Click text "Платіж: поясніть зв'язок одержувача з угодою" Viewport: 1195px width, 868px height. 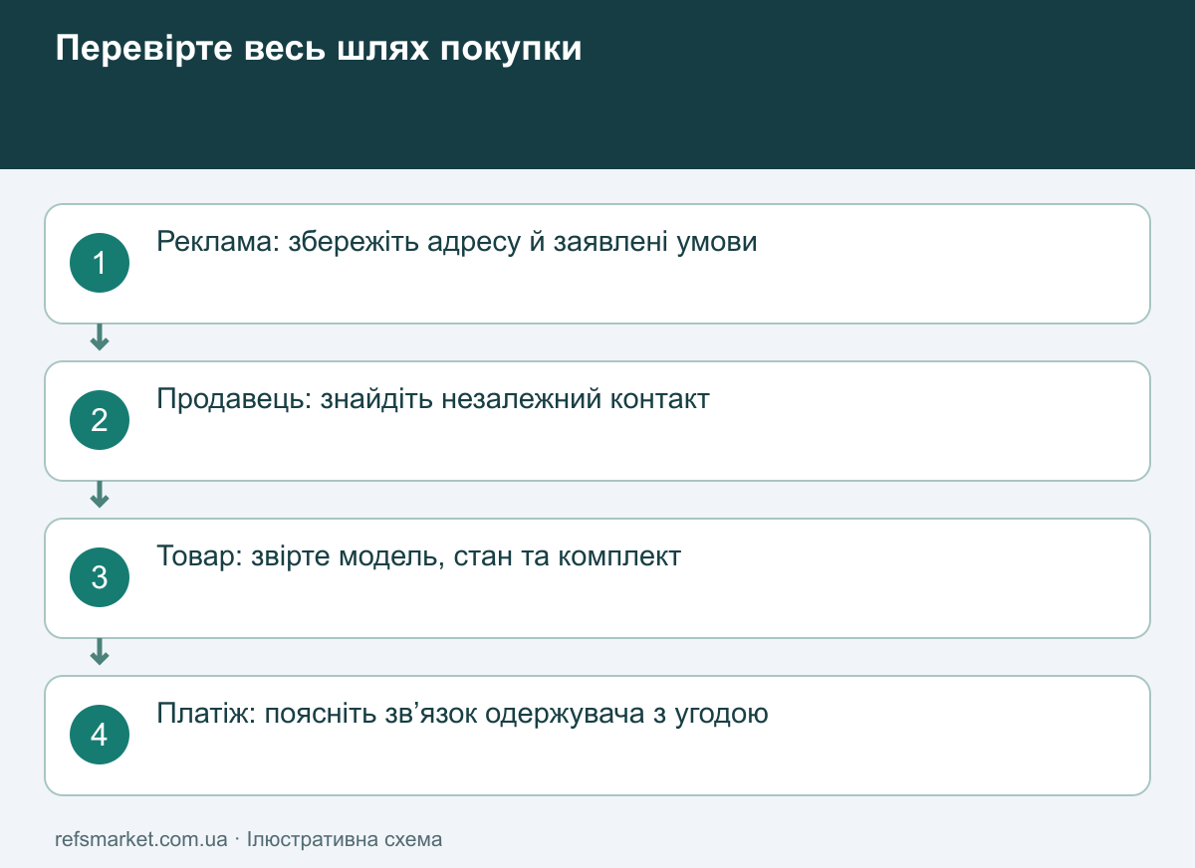[x=463, y=714]
